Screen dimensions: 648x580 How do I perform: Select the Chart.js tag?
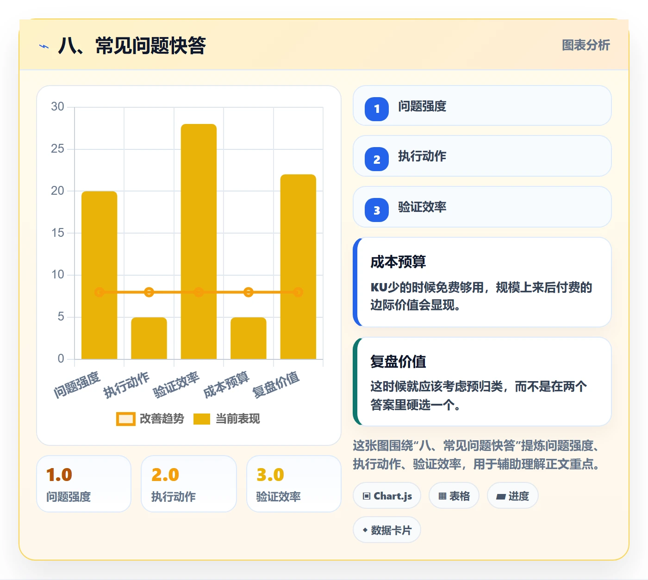387,496
